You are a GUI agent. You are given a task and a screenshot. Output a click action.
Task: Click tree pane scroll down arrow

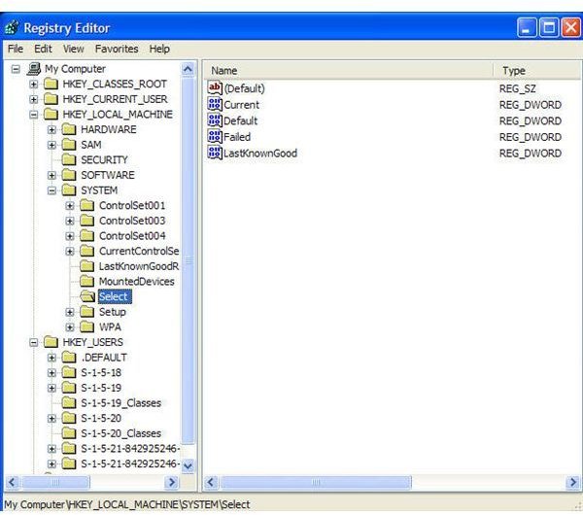point(189,465)
